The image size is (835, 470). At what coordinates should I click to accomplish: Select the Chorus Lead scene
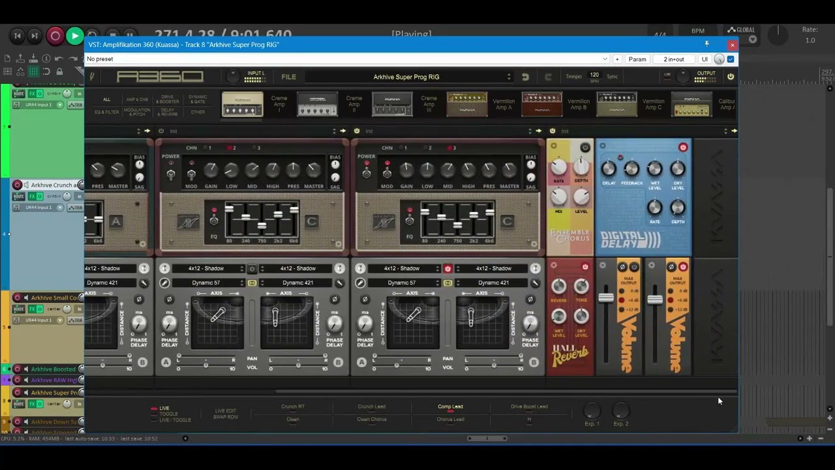[x=450, y=419]
